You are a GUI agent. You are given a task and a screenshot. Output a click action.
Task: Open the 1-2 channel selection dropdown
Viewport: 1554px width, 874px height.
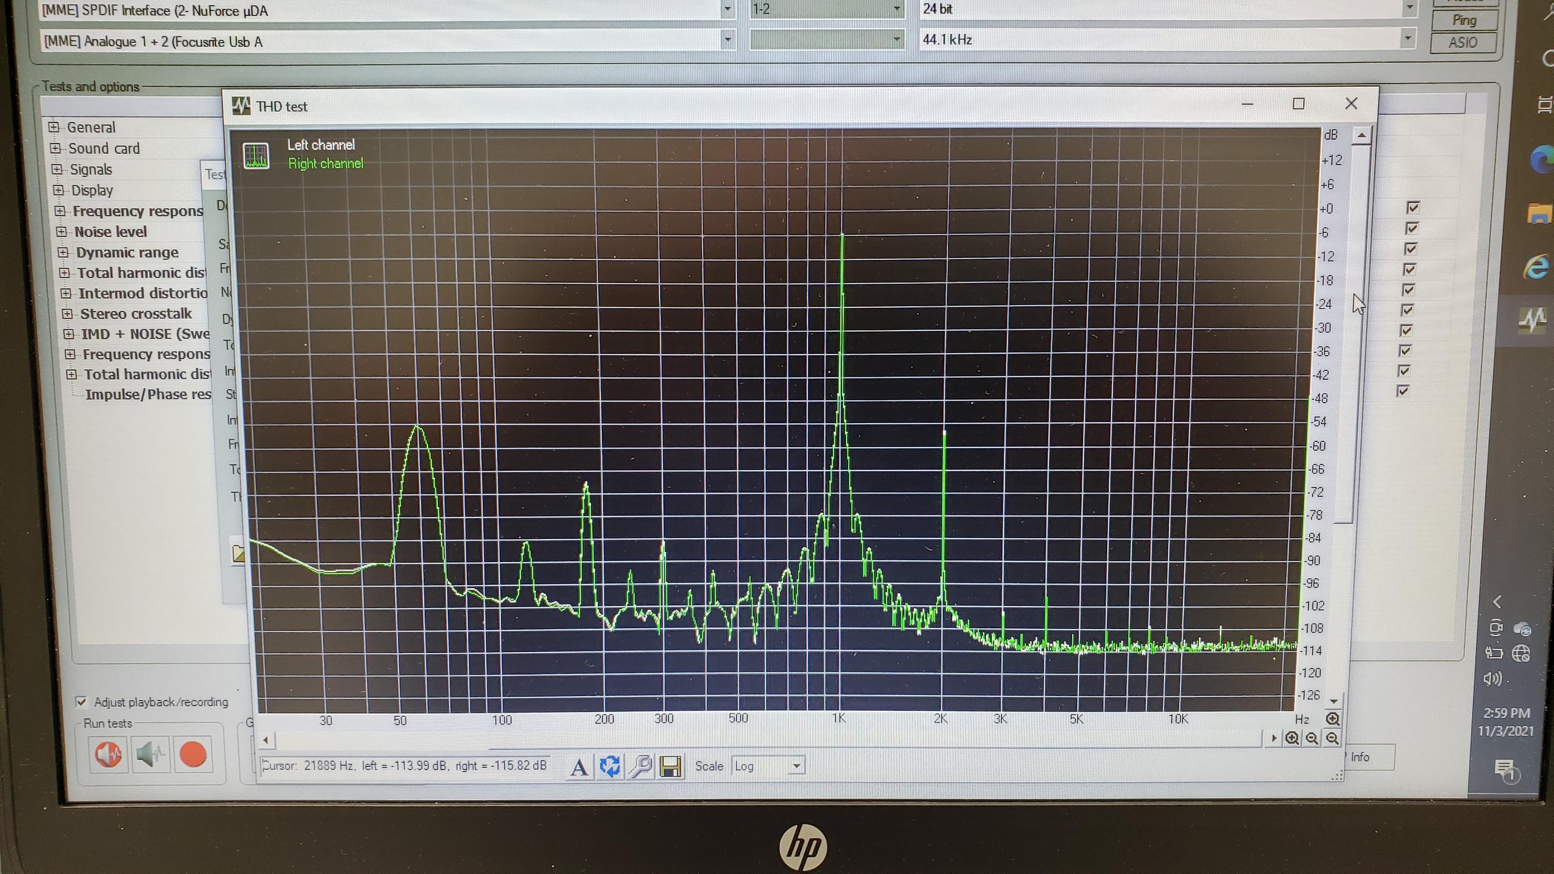coord(897,8)
